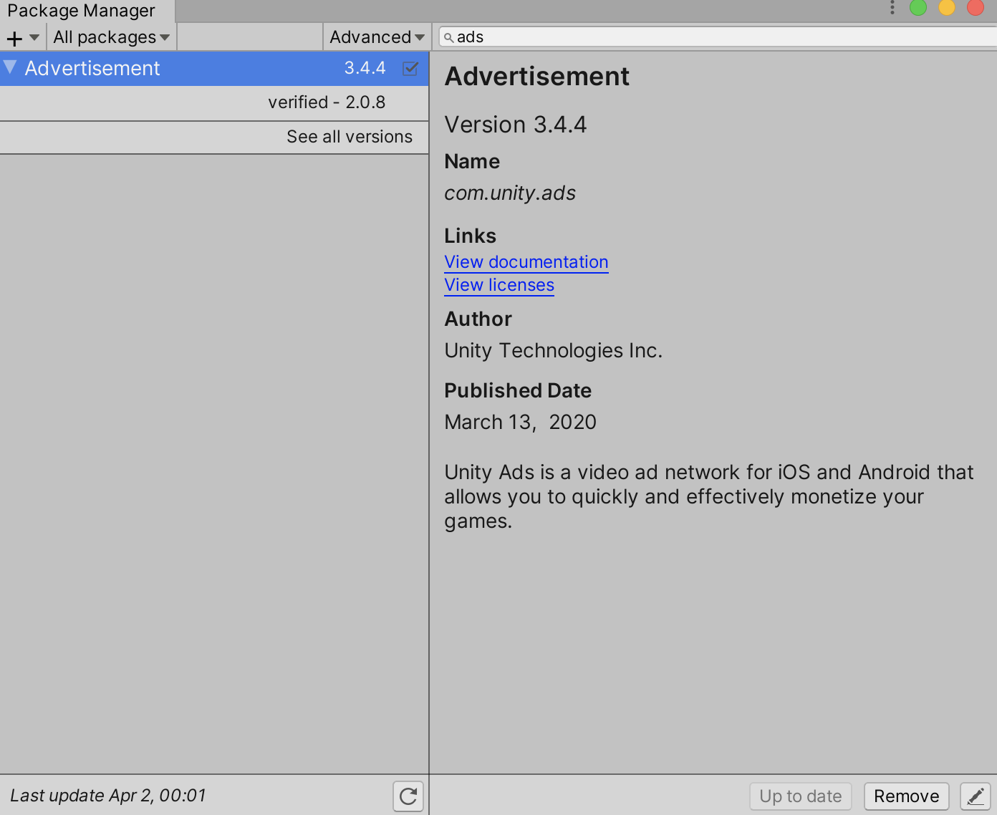The height and width of the screenshot is (815, 997).
Task: Collapse the Advertisement package versions triangle
Action: point(10,67)
